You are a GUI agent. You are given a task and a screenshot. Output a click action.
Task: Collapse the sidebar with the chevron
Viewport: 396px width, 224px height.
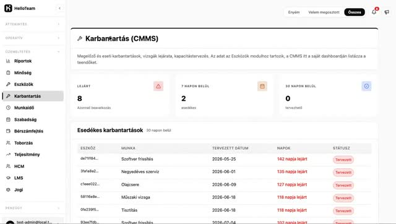59,8
